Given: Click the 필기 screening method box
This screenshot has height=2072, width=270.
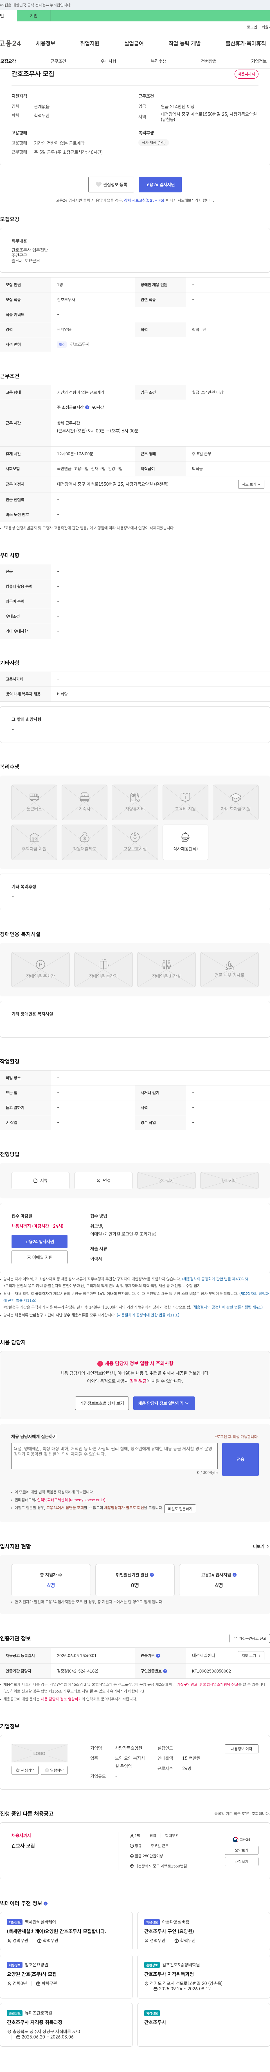Looking at the screenshot, I should (x=166, y=1180).
